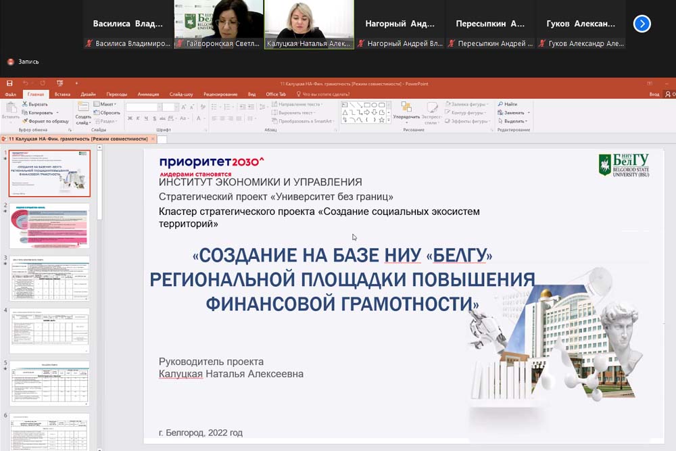Pick the star shape in shapes gallery
The image size is (676, 451).
(x=381, y=120)
